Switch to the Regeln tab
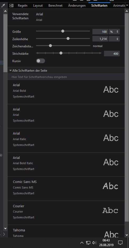The width and height of the screenshot is (129, 248). pos(23,6)
